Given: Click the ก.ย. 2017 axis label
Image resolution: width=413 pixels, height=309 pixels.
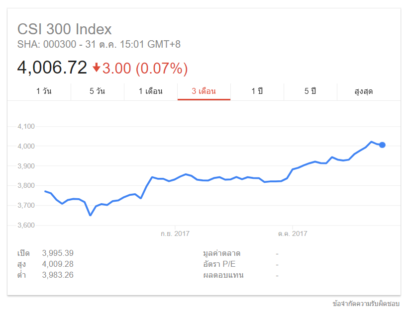Looking at the screenshot, I should [175, 233].
